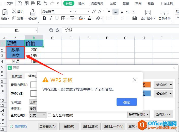
Task: Increase font size with A+ icon
Action: point(94,12)
